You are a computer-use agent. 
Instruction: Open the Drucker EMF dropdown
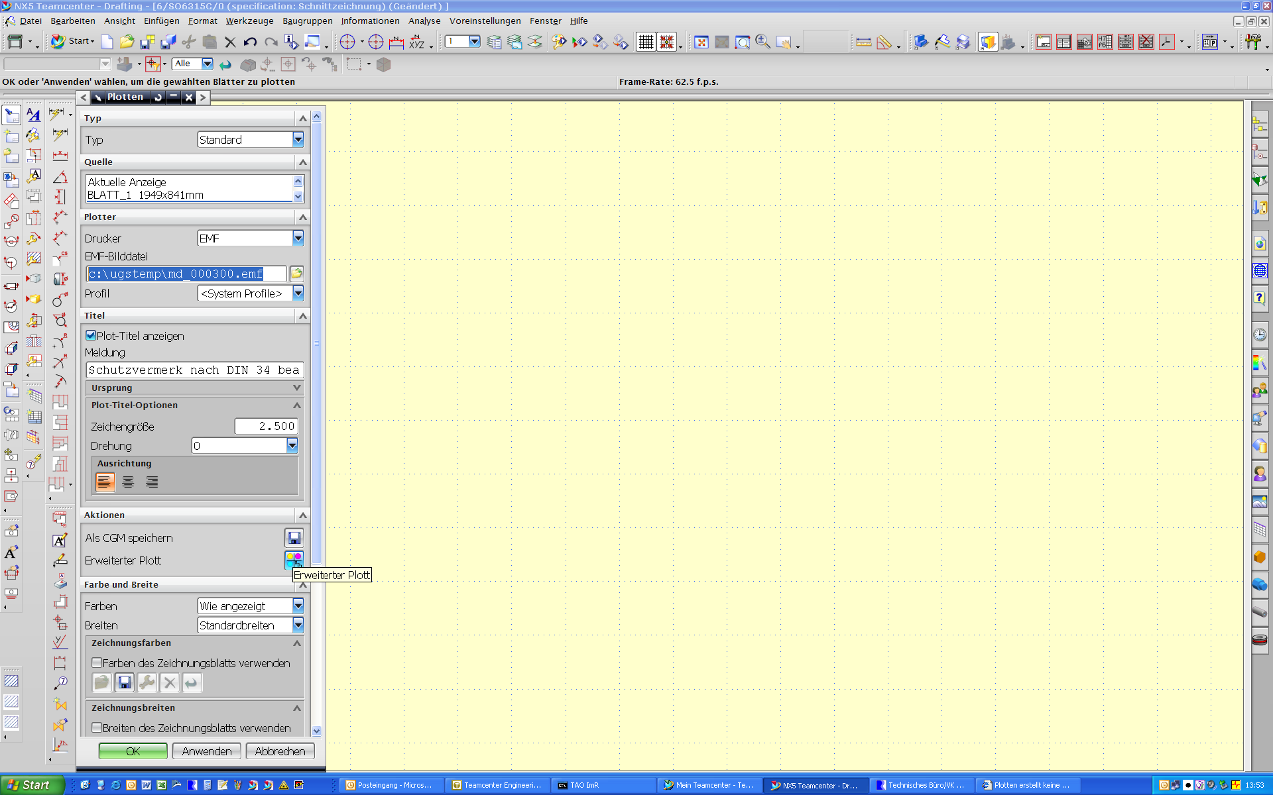coord(298,238)
